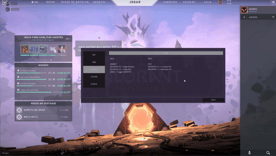Open the AIM tab in the cheat menu
This screenshot has width=276, height=156.
click(x=94, y=62)
